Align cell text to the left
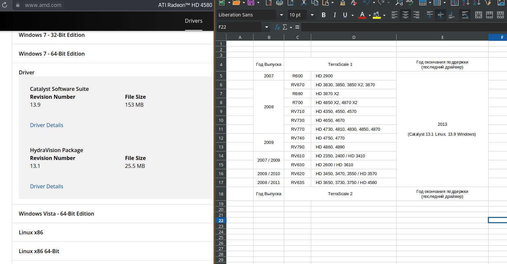 [394, 15]
